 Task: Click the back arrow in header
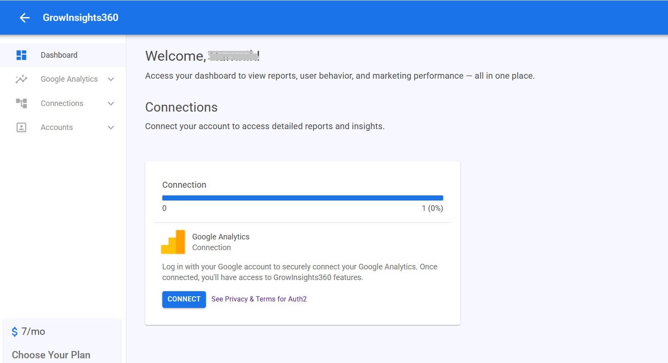click(24, 18)
